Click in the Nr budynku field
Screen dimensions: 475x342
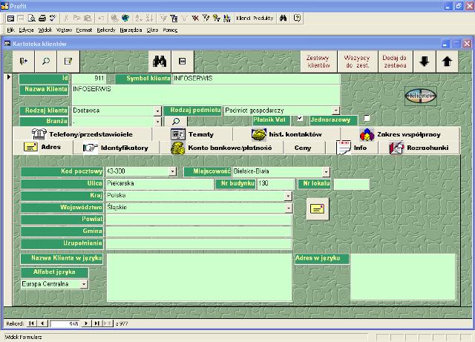pyautogui.click(x=275, y=184)
